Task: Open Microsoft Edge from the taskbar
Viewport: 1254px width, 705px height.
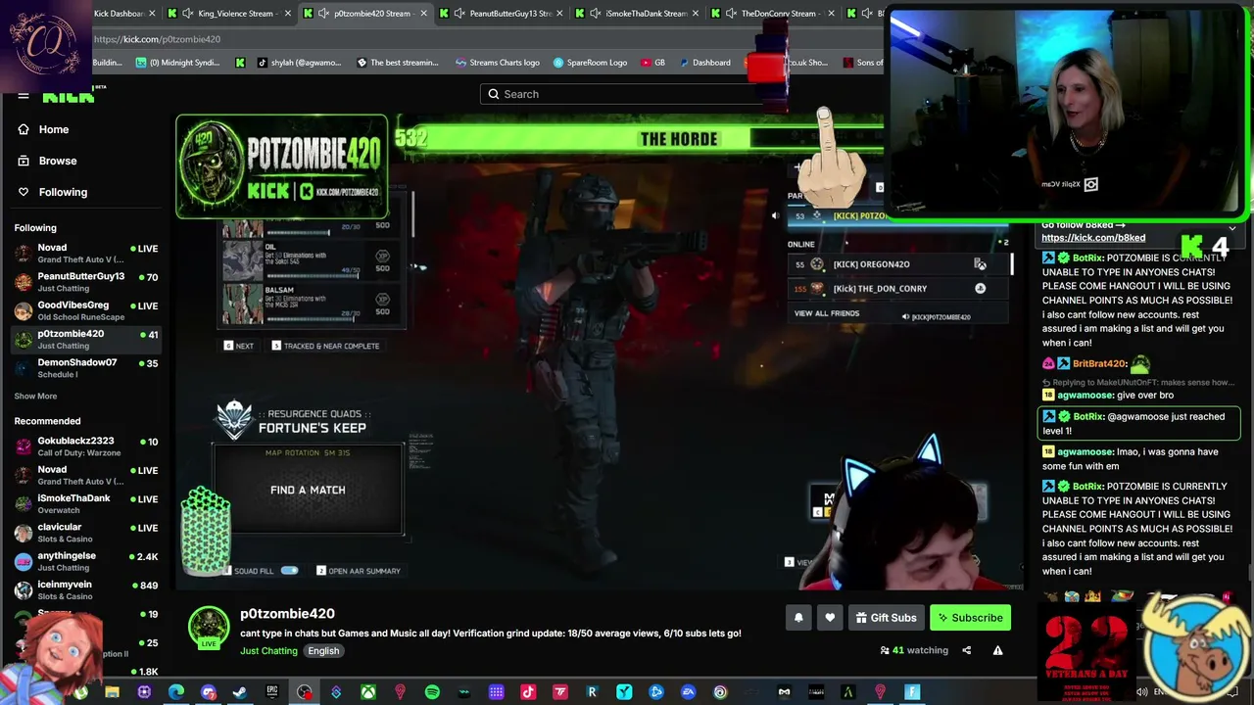Action: (176, 692)
